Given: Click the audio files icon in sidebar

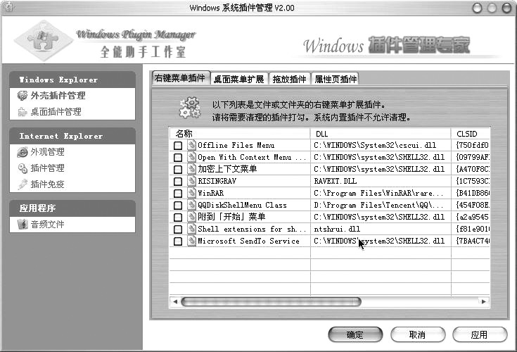Looking at the screenshot, I should click(23, 225).
